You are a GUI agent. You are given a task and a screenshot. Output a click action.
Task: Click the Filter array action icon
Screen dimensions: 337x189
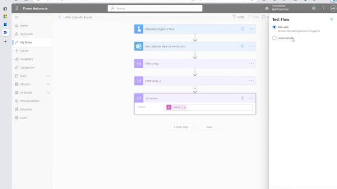[x=139, y=64]
